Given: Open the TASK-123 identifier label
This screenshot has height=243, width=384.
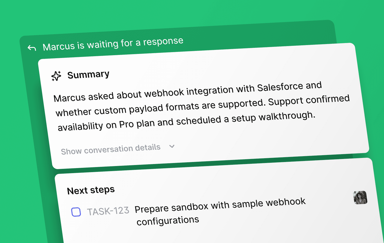Looking at the screenshot, I should point(108,211).
